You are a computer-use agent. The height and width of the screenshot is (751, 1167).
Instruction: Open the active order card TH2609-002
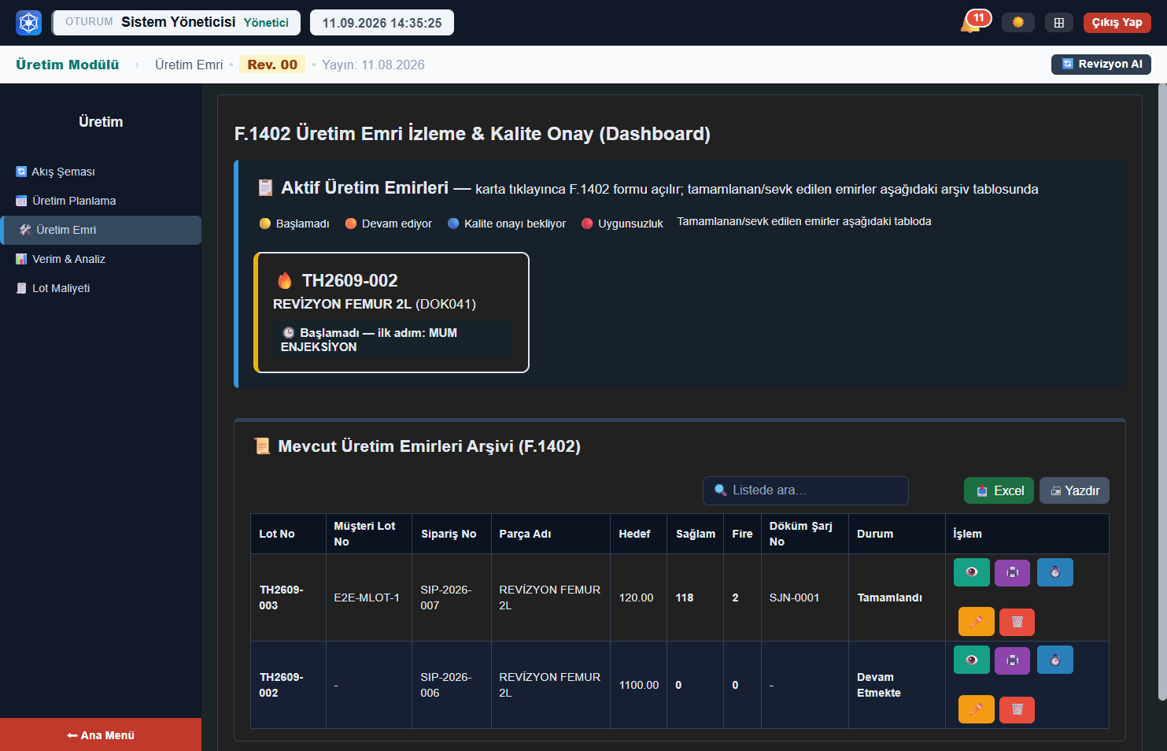pos(391,313)
